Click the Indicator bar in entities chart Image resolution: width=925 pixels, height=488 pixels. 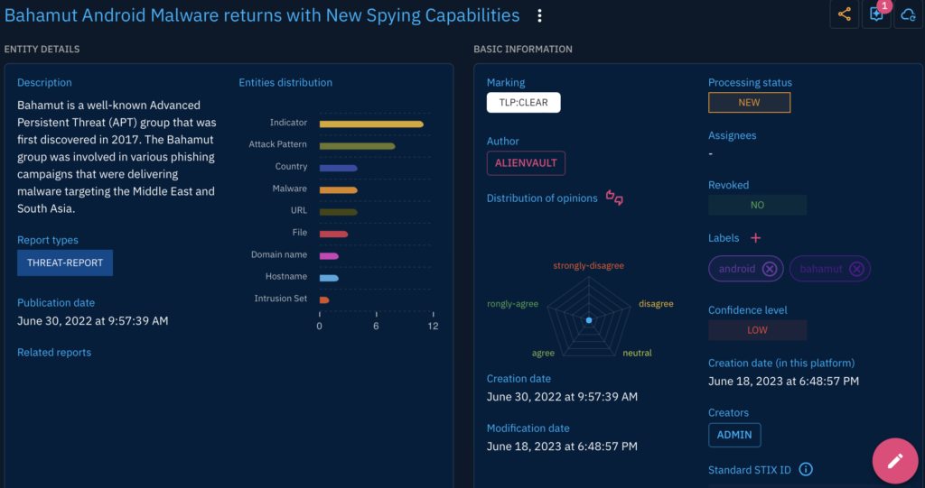pos(371,124)
